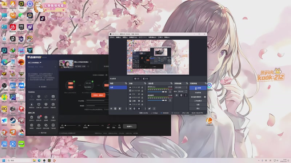Delete the transition with its trash icon

click(x=181, y=95)
